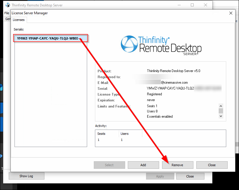Close License Server Manager with the X
239x190 pixels.
click(231, 13)
